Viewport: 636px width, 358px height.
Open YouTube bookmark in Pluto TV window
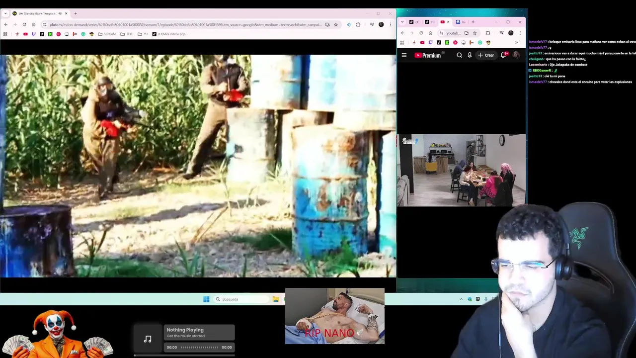[25, 34]
